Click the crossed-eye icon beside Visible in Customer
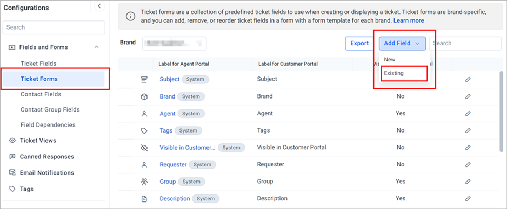The image size is (507, 209). point(144,148)
